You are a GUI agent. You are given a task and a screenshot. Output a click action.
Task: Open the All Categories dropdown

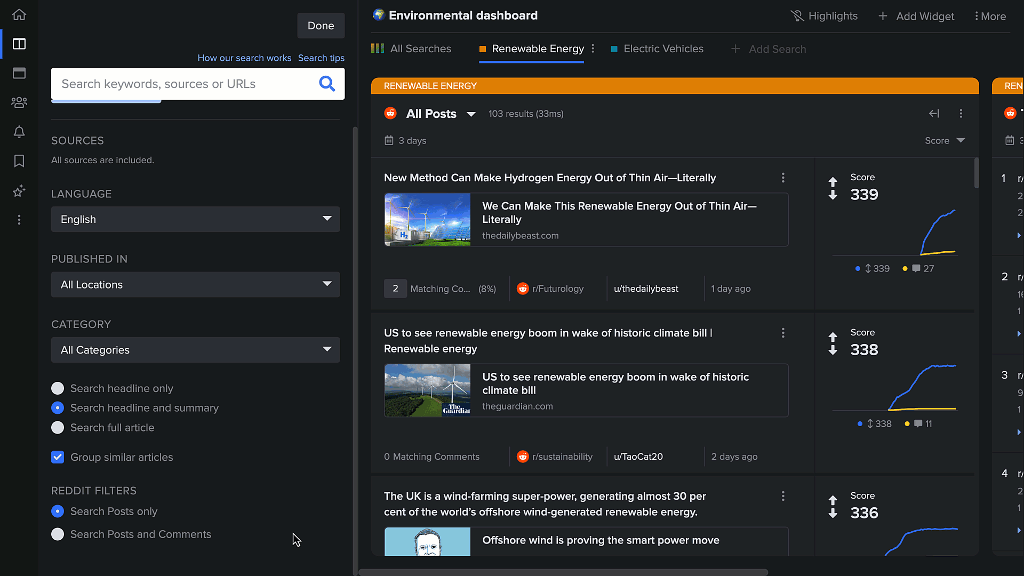pos(195,350)
